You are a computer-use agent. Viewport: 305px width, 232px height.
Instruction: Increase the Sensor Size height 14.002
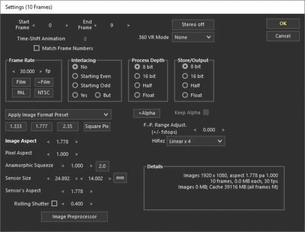click(110, 179)
